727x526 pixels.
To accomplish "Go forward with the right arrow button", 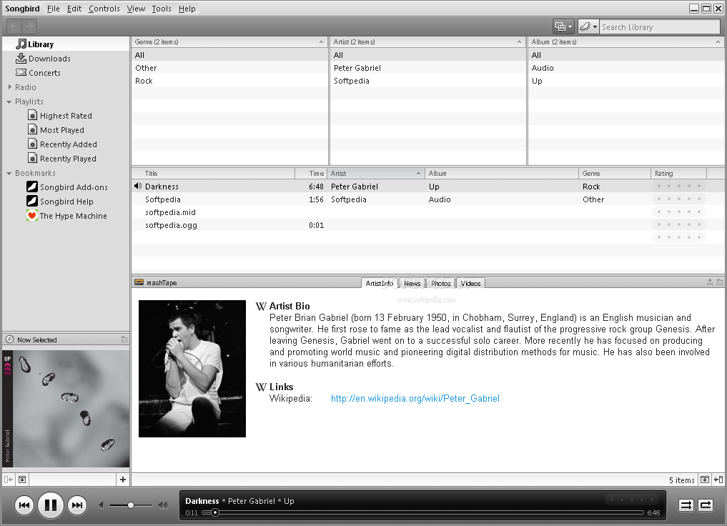I will tap(29, 26).
